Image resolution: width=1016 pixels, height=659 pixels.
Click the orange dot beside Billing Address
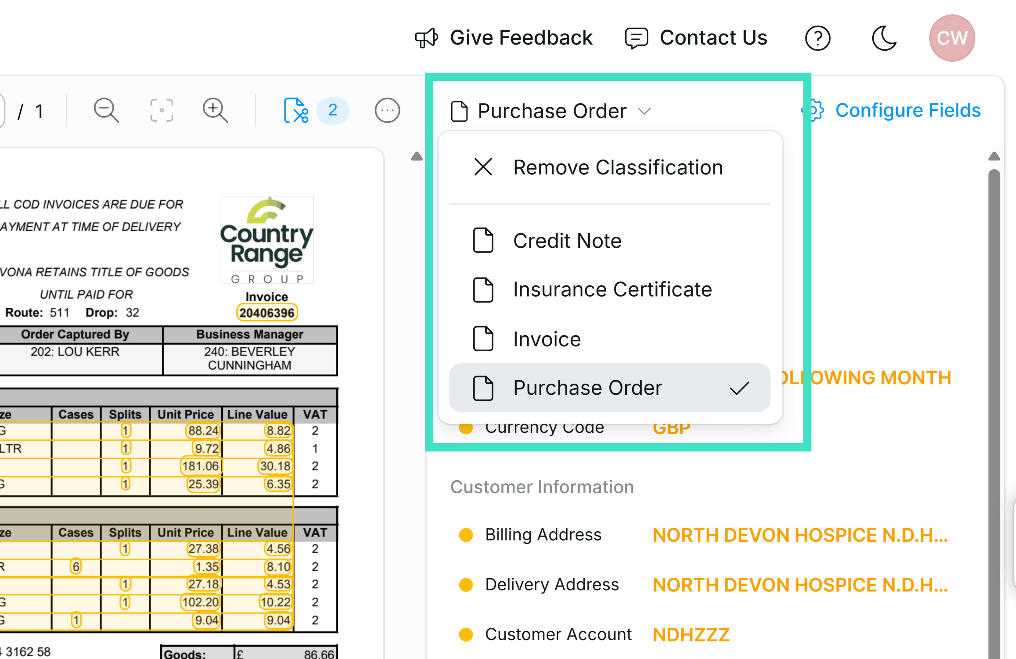coord(466,534)
